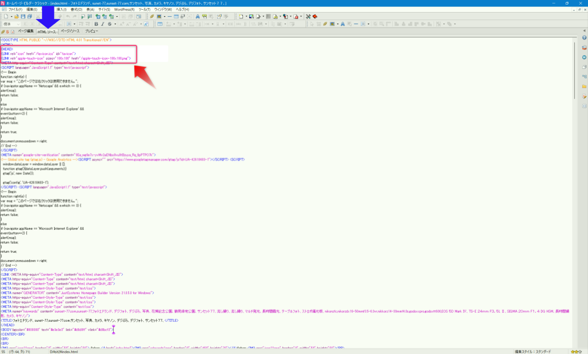
Task: Click the Save All icon
Action: pos(30,17)
